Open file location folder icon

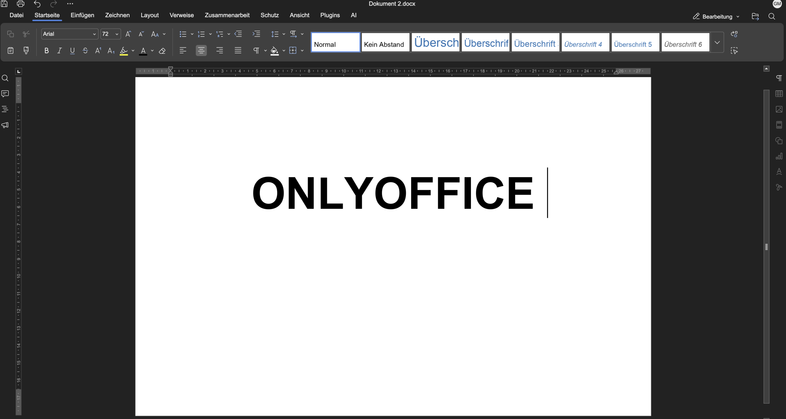[755, 17]
